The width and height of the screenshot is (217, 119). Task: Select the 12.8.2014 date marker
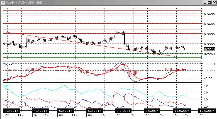click(x=207, y=111)
